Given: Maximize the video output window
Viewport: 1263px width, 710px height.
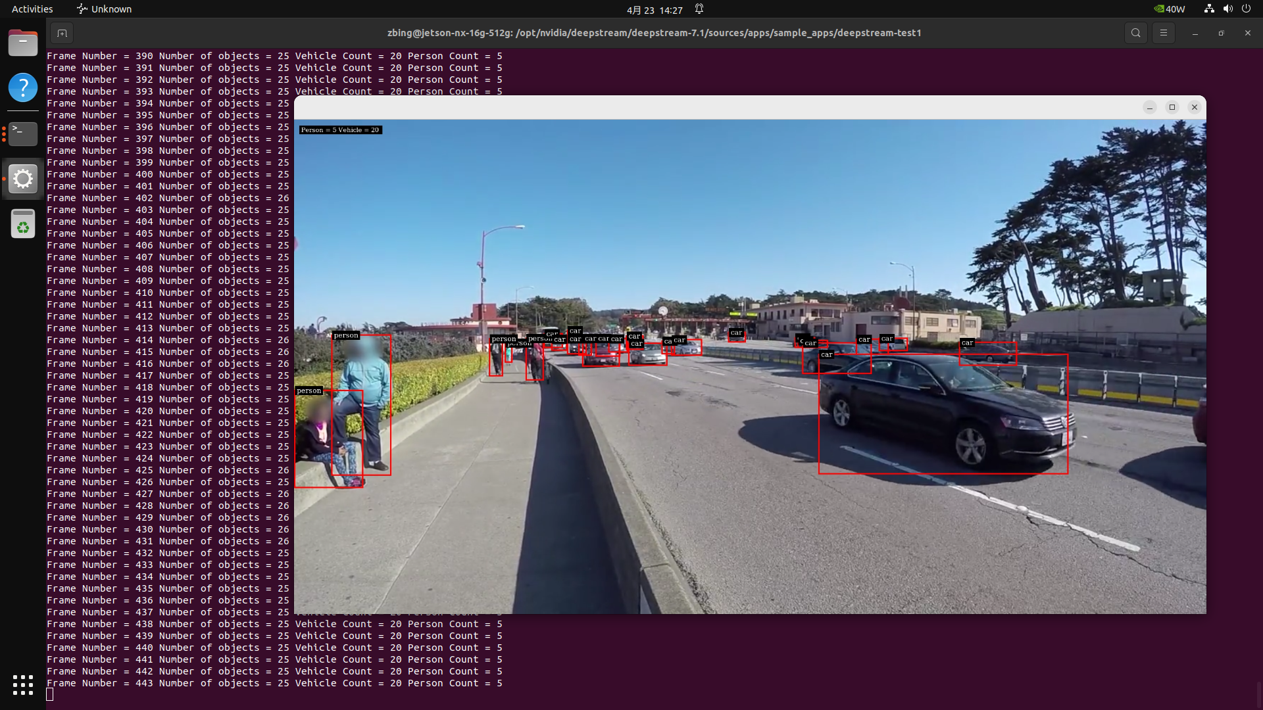Looking at the screenshot, I should tap(1172, 107).
